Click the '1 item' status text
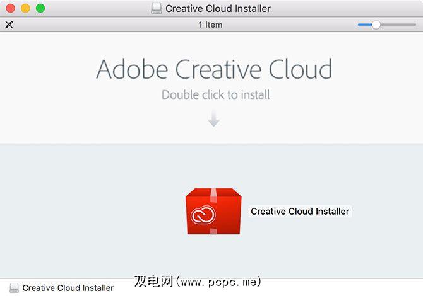Image resolution: width=423 pixels, height=296 pixels. [210, 25]
